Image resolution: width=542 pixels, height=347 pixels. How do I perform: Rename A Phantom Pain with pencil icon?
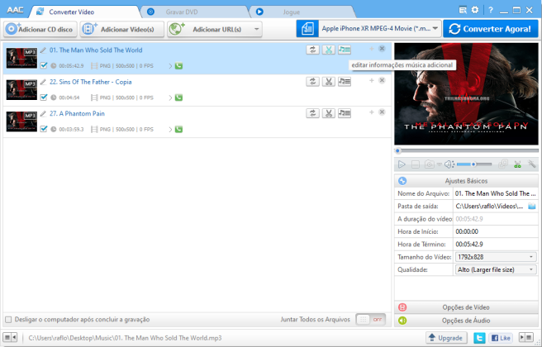click(43, 114)
